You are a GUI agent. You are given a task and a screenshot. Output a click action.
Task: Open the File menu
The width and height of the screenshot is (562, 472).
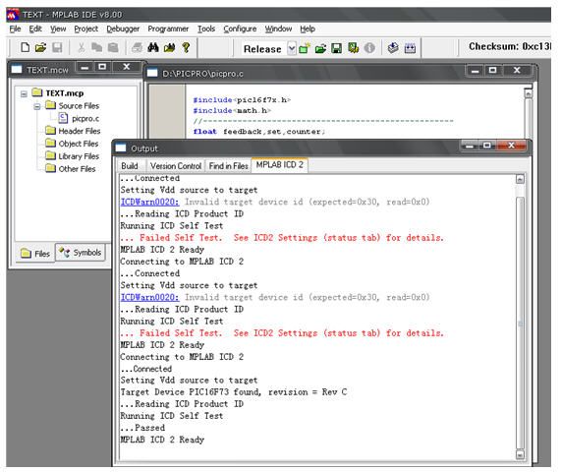15,29
